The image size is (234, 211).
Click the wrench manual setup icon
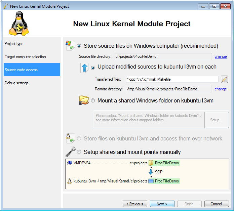click(x=71, y=152)
